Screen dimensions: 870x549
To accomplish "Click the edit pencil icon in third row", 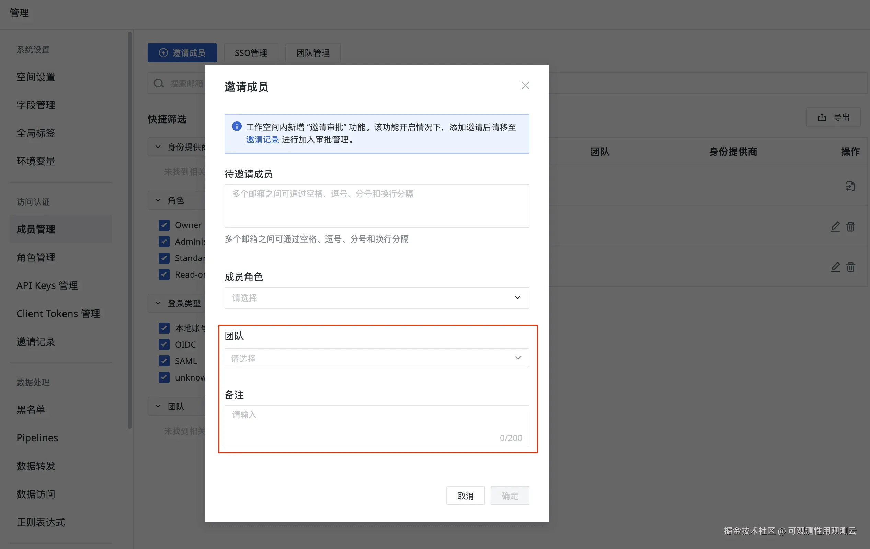I will (x=835, y=267).
